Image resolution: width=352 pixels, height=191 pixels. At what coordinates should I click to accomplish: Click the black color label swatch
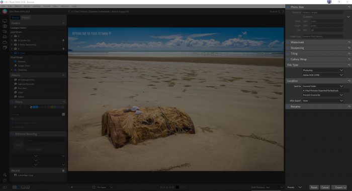pyautogui.click(x=177, y=187)
